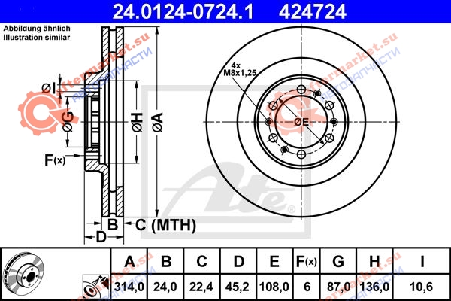This screenshot has height=301, width=451.
Task: Click the value 10,6
Action: [x=422, y=287]
